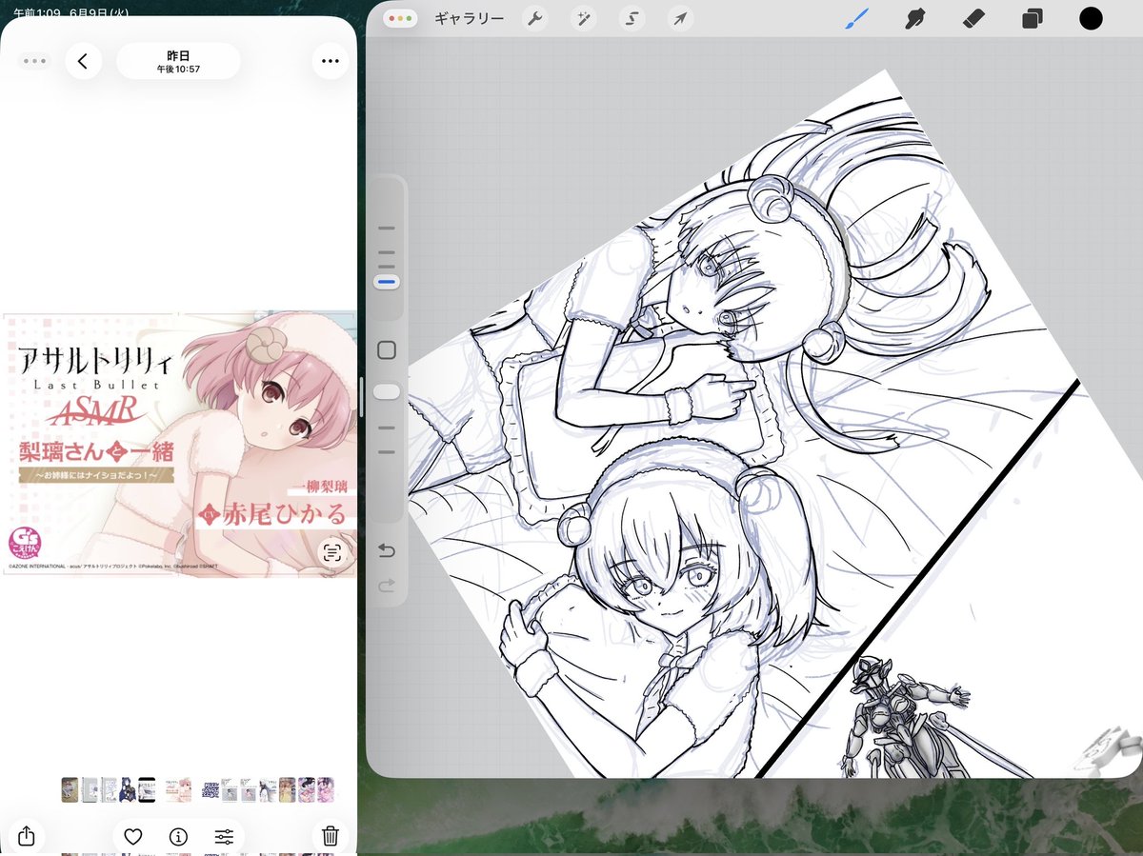This screenshot has width=1143, height=856.
Task: Open photo edit adjustments sliders icon
Action: coord(224,837)
